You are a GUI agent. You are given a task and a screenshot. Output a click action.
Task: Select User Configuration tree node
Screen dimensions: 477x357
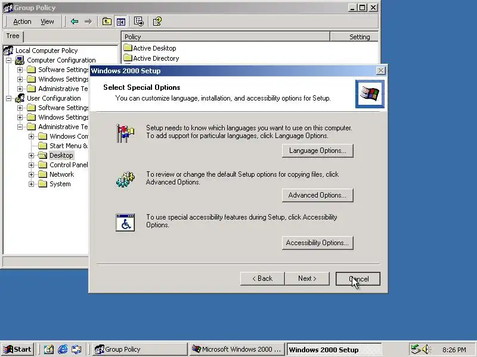pyautogui.click(x=48, y=98)
